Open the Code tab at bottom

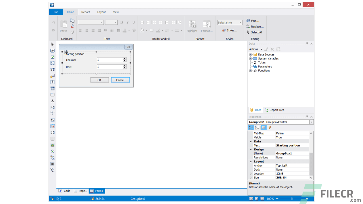[x=64, y=191]
